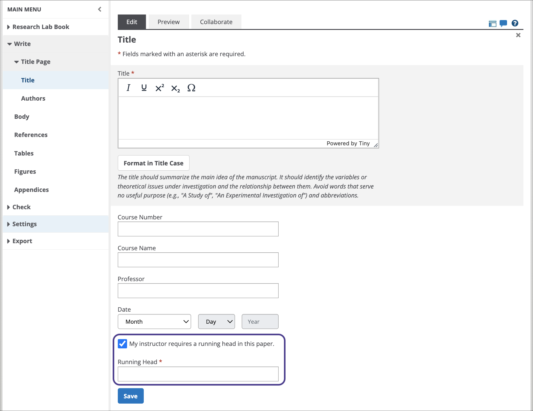Viewport: 533px width, 411px height.
Task: Click the Save button
Action: pos(130,396)
